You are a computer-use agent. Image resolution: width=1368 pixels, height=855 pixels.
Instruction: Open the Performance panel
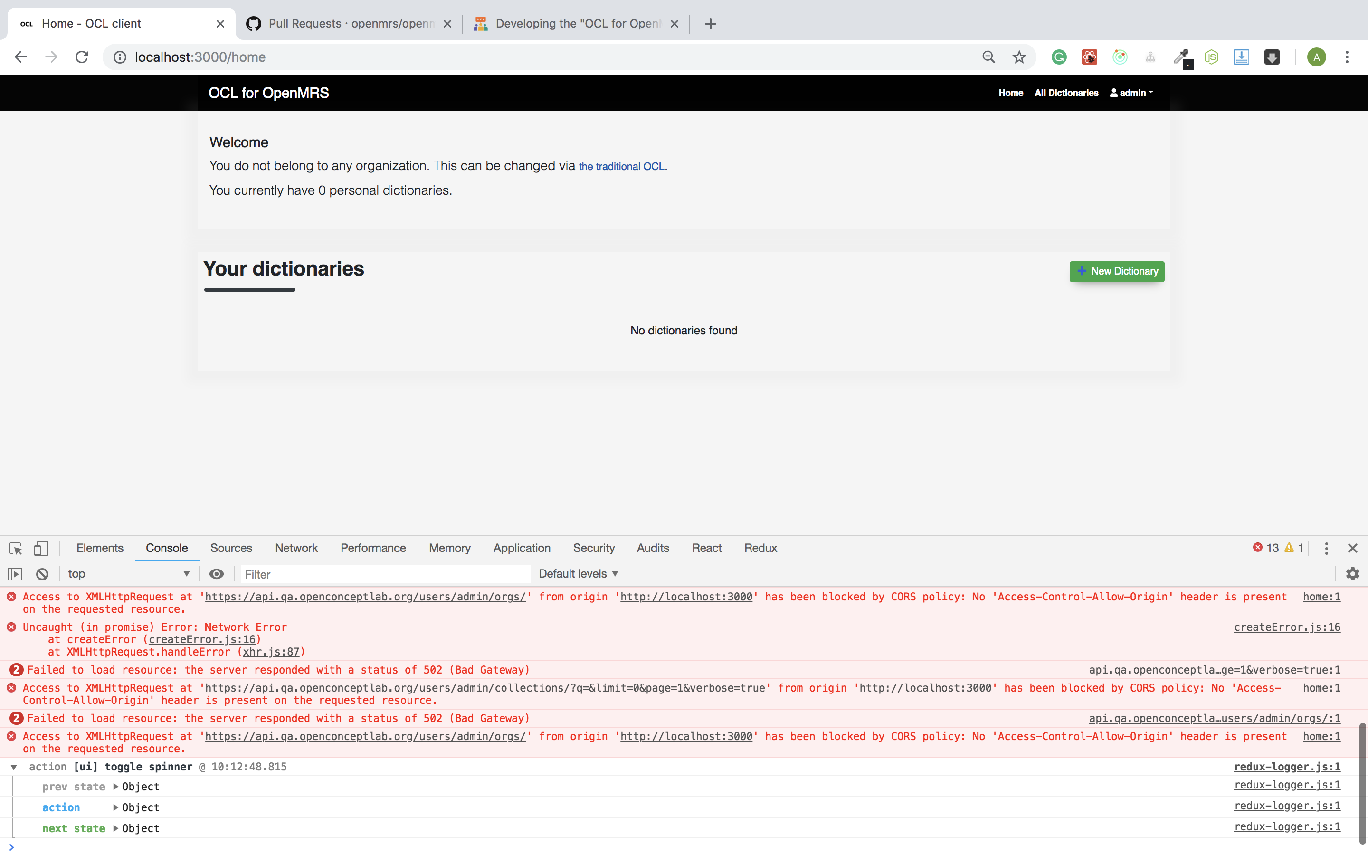tap(373, 548)
